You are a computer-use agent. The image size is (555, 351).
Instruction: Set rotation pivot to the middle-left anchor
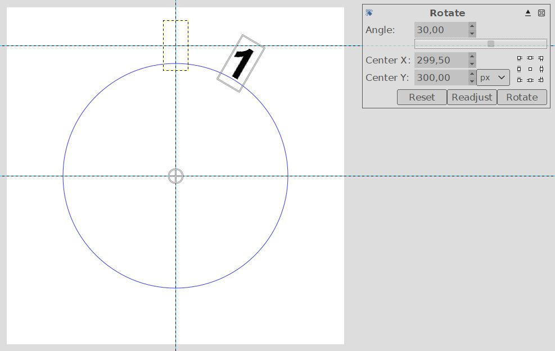[x=520, y=69]
